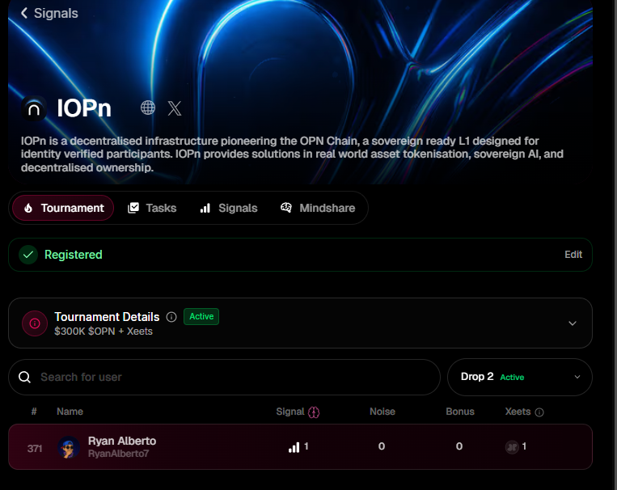This screenshot has width=617, height=490.
Task: Click the Search for user field
Action: (224, 377)
